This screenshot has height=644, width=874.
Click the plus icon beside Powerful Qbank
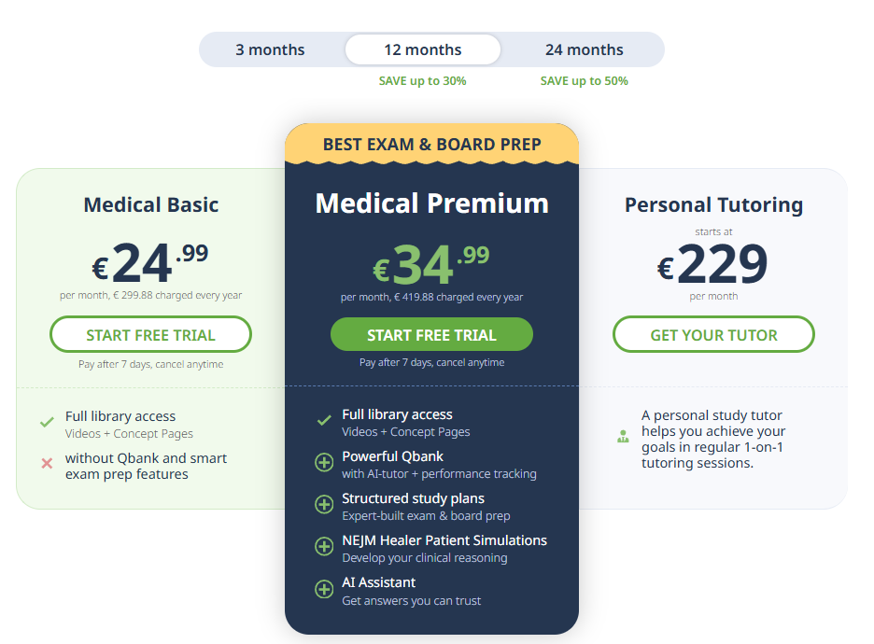323,462
